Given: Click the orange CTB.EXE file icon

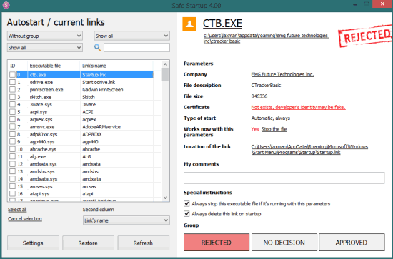Looking at the screenshot, I should (189, 24).
